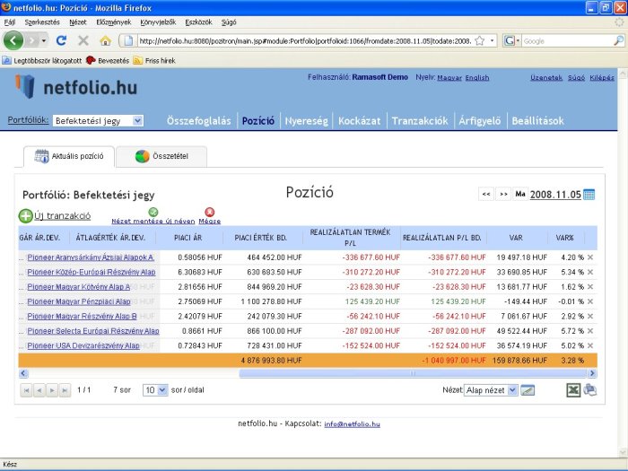
Task: Open the URL history dropdown arrow
Action: click(x=492, y=40)
